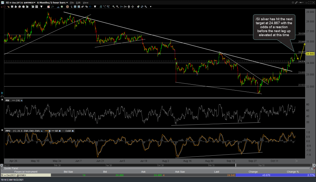This screenshot has width=316, height=182.
Task: Click the SI silver annotation text box
Action: click(274, 27)
